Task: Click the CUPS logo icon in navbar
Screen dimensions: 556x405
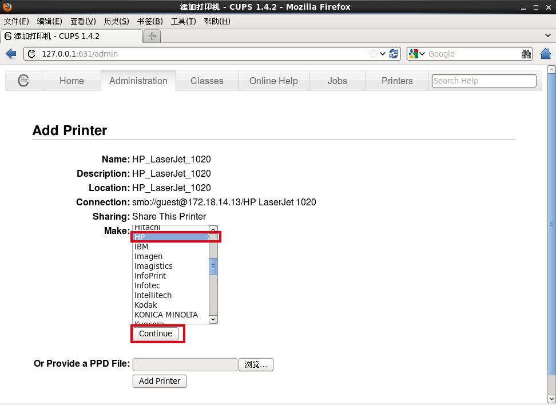Action: pos(23,81)
